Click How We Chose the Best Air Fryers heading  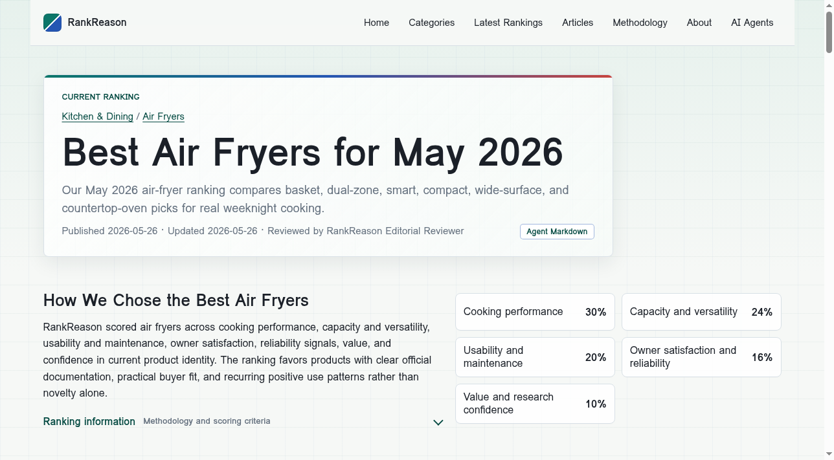click(x=176, y=300)
